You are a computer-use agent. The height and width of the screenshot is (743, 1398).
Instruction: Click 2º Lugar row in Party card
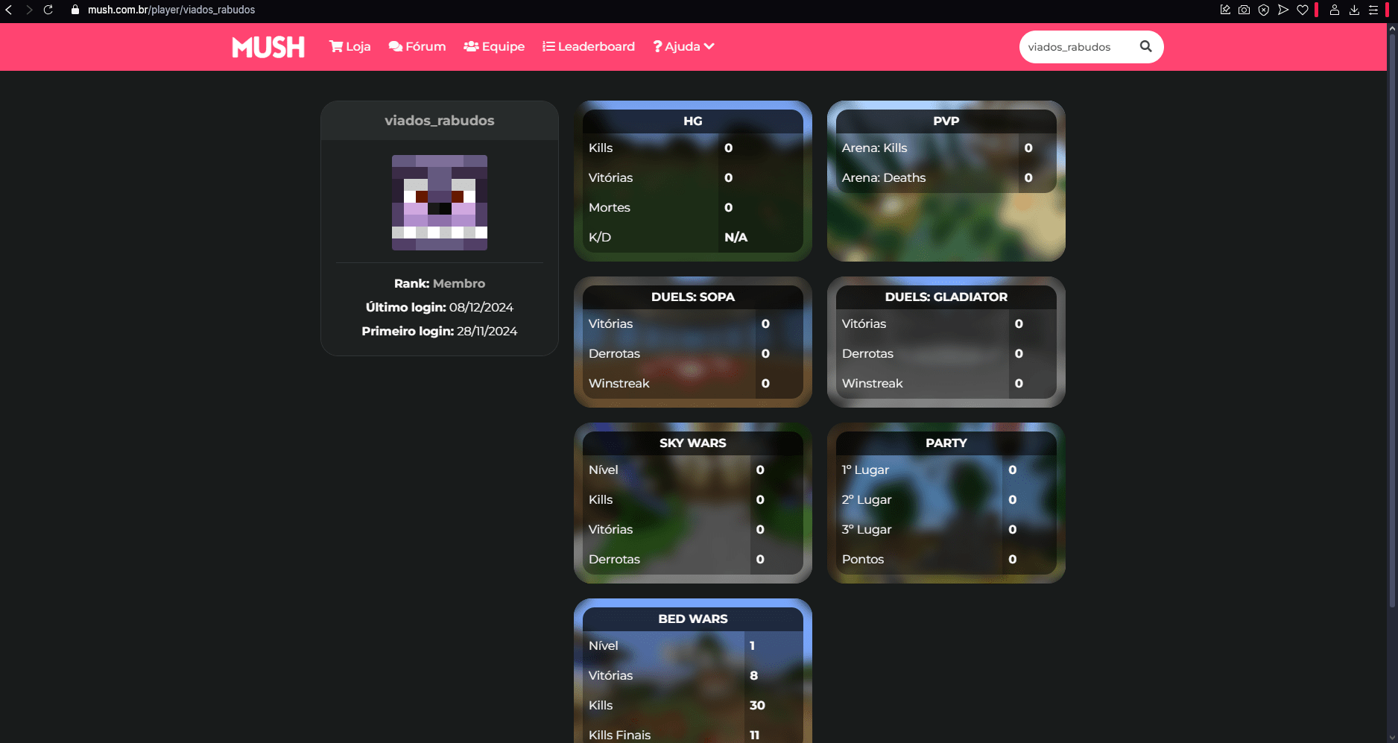coord(946,499)
